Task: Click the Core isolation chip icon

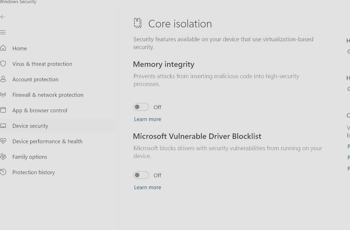Action: [138, 23]
